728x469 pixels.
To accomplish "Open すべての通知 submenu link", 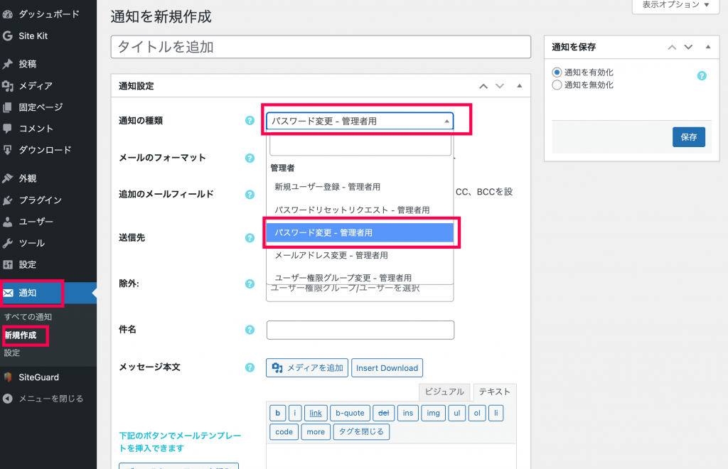I will pos(28,317).
